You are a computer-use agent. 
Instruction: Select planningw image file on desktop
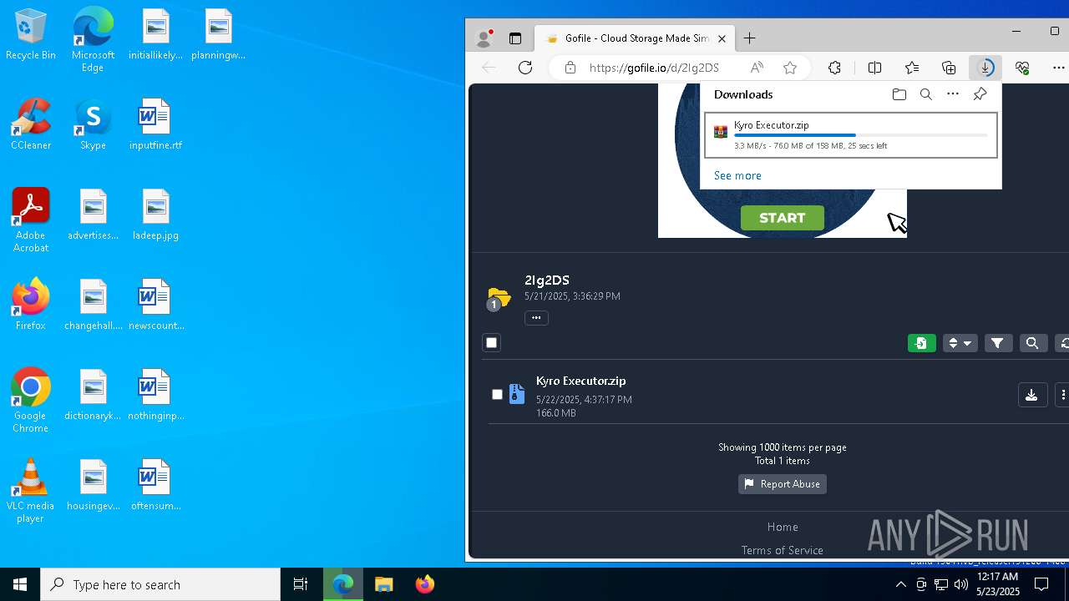[x=218, y=34]
